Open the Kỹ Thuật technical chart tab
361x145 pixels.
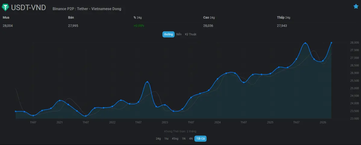[x=190, y=34]
